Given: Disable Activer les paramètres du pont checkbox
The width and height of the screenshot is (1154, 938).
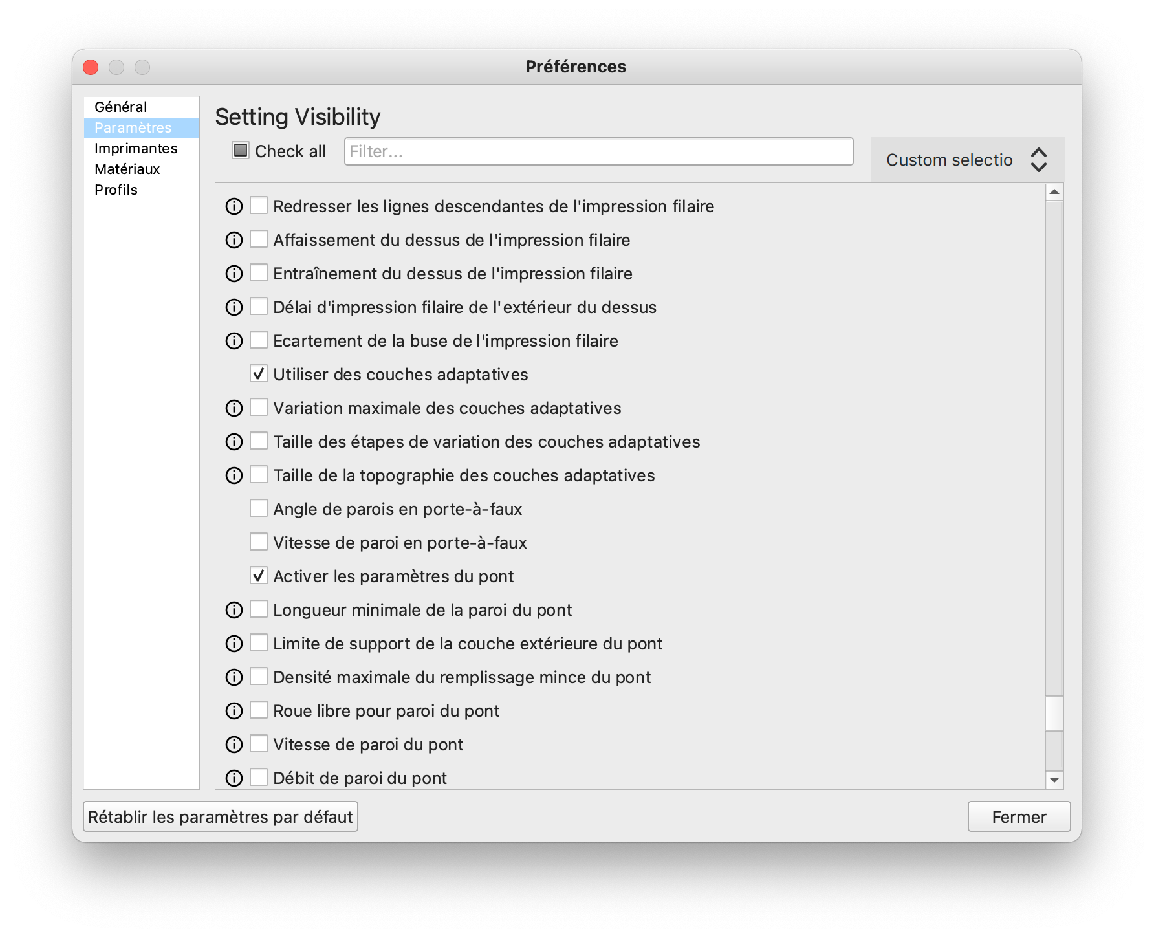Looking at the screenshot, I should 259,576.
